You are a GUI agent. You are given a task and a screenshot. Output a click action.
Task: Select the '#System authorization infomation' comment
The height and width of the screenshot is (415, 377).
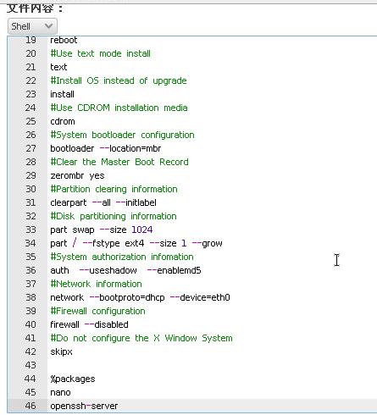click(122, 257)
